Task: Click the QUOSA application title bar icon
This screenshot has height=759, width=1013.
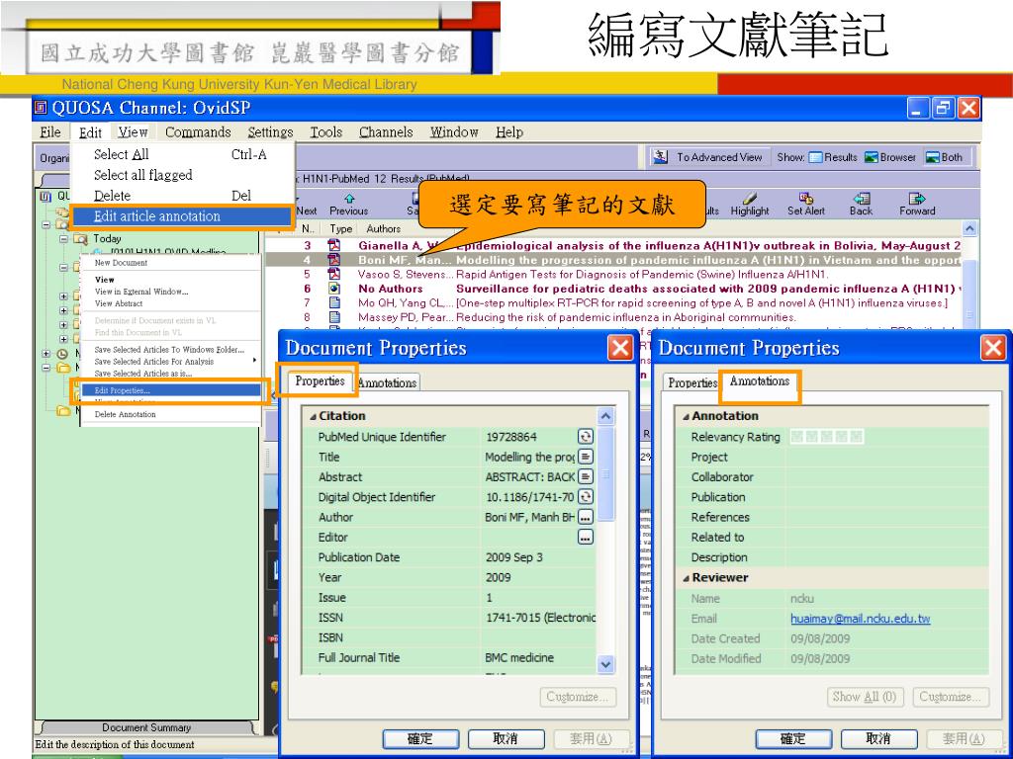Action: click(42, 107)
